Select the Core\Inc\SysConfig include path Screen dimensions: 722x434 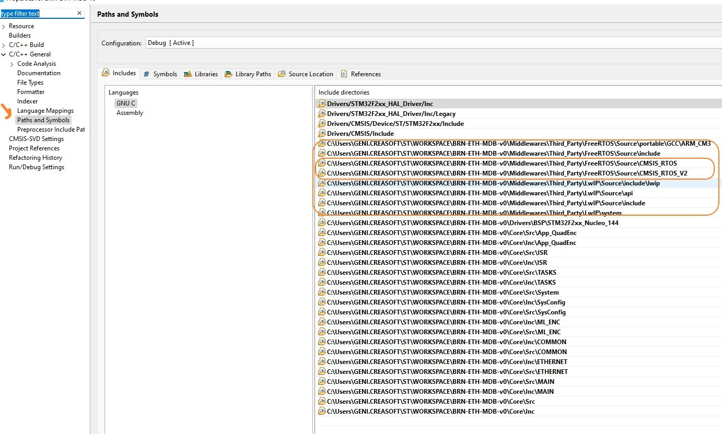coord(446,302)
